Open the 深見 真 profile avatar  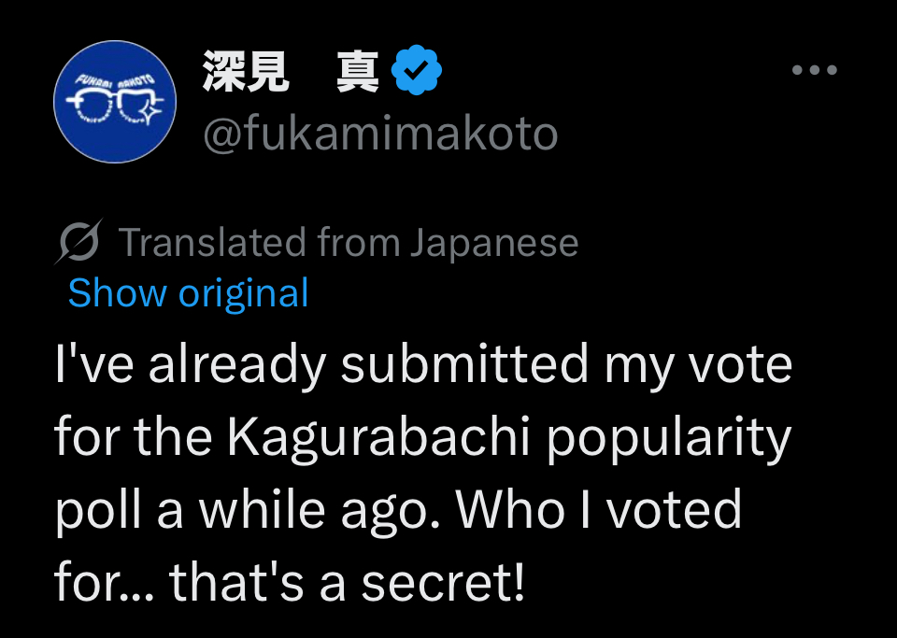click(114, 103)
